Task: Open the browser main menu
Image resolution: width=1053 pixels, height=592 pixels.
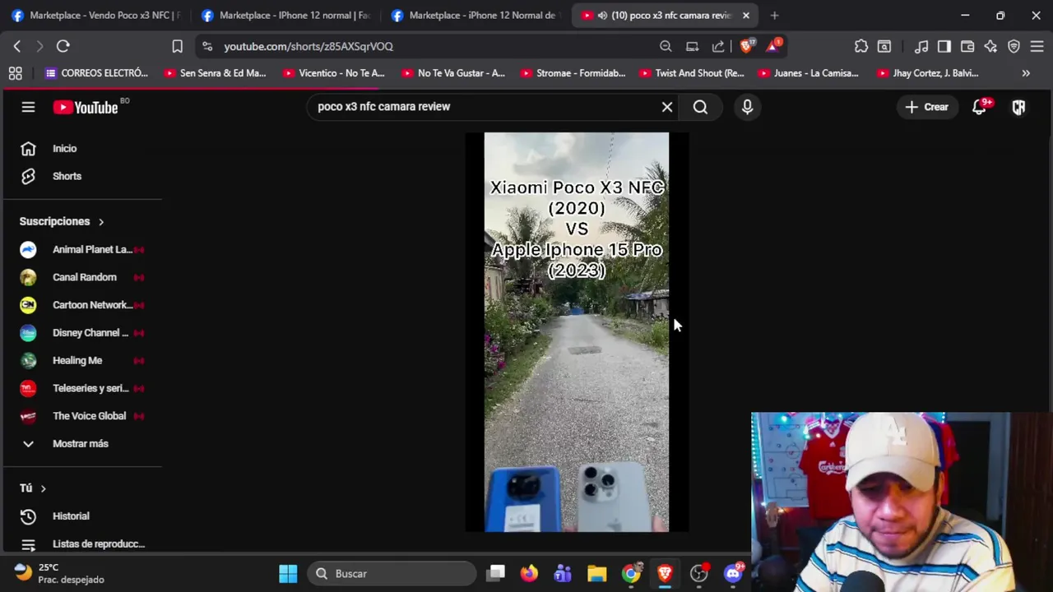Action: (1037, 47)
